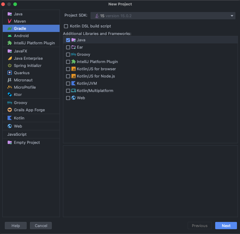The height and width of the screenshot is (234, 240).
Task: Choose the Empty Project label
Action: [x=27, y=142]
